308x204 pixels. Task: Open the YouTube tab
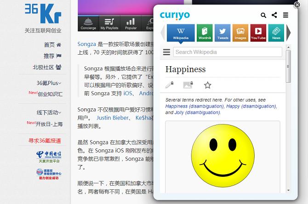258,33
